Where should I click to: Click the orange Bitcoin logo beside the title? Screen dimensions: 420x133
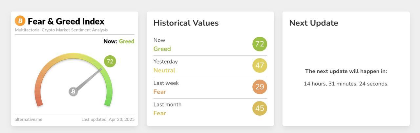pos(20,21)
